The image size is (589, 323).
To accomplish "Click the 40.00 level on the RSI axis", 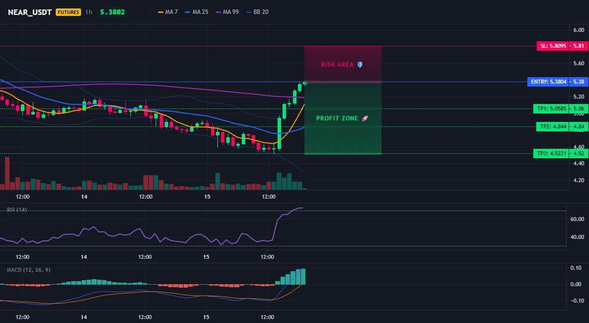I will pos(578,237).
